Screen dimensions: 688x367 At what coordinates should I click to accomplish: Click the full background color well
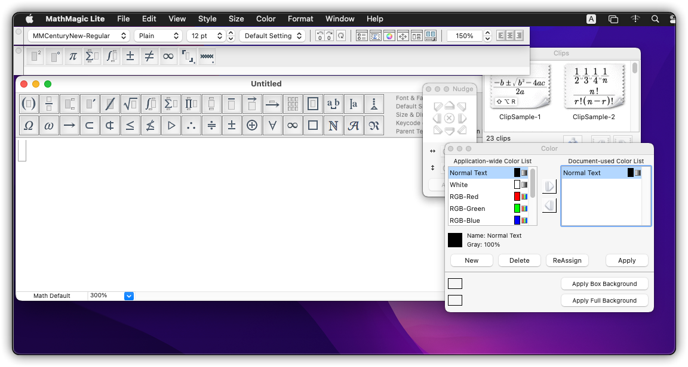[455, 300]
